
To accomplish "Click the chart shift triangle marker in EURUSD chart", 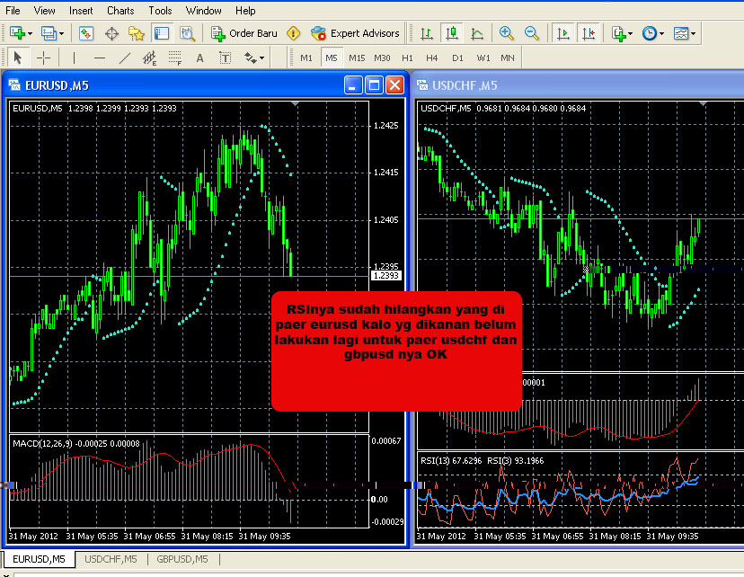I will tap(295, 103).
